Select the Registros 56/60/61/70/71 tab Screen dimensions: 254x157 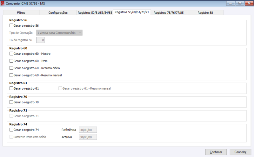pos(132,12)
